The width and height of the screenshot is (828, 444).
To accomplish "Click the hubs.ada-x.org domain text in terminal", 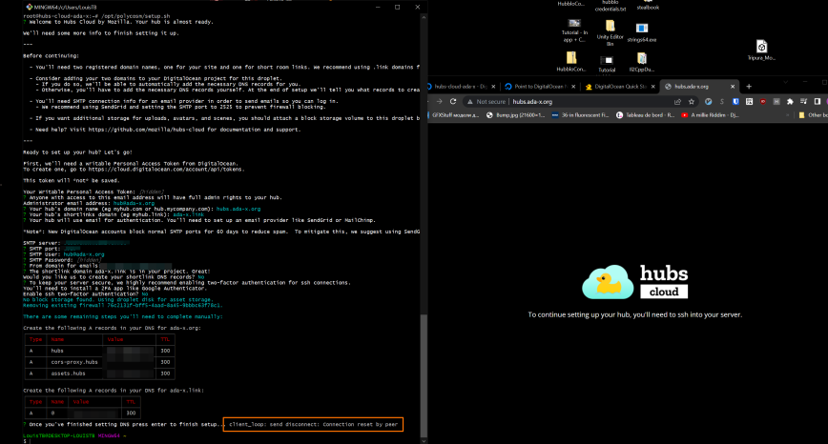I will point(238,209).
